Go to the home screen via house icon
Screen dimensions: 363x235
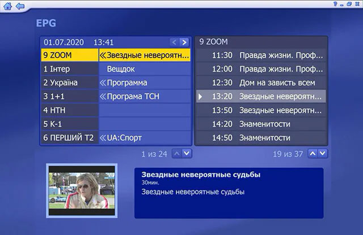pyautogui.click(x=7, y=6)
